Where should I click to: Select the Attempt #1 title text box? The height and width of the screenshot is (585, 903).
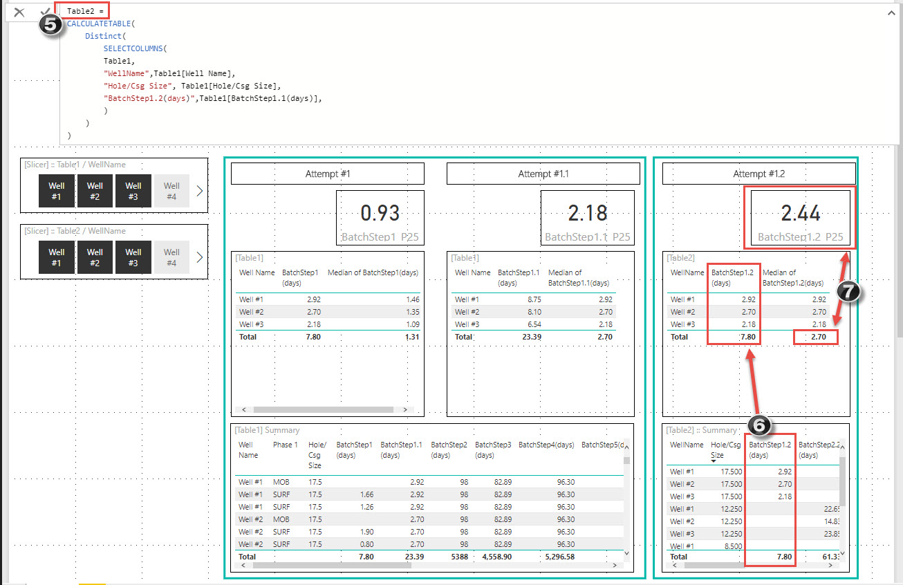coord(328,174)
